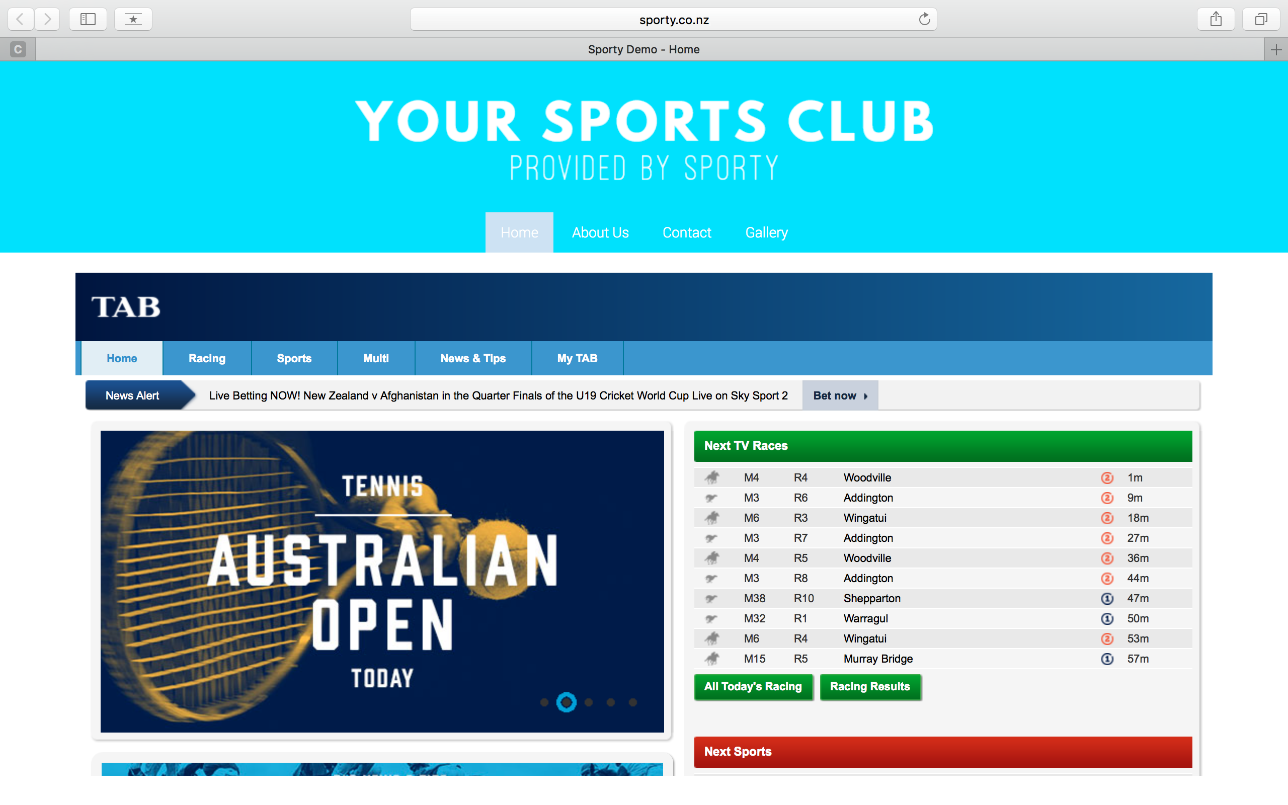Click channel 1 icon on Shepparton 47m row
The image size is (1288, 805).
(1107, 598)
